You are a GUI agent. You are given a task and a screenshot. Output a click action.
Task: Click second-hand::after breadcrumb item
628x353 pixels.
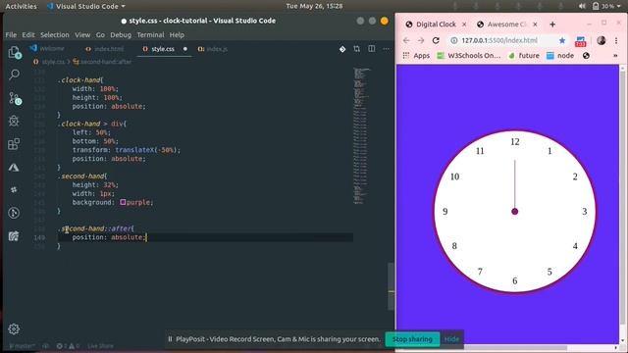coord(102,62)
